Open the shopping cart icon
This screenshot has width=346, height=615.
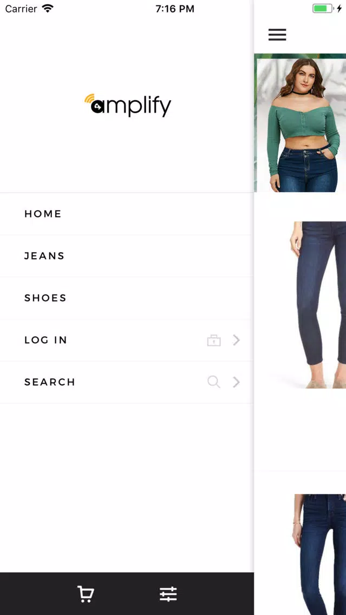(86, 594)
